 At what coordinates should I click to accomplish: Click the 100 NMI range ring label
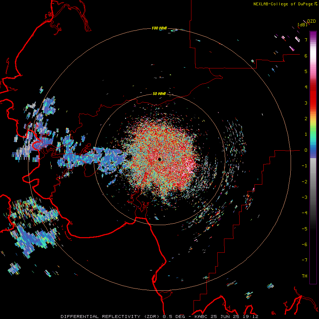[159, 28]
